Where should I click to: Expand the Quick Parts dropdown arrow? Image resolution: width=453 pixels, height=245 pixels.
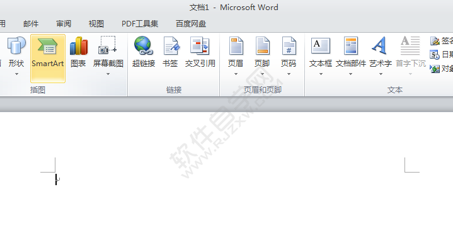point(351,74)
